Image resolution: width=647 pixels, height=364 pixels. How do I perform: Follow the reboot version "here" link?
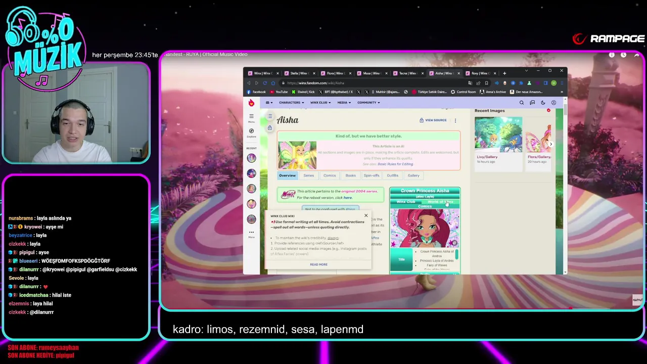(348, 198)
